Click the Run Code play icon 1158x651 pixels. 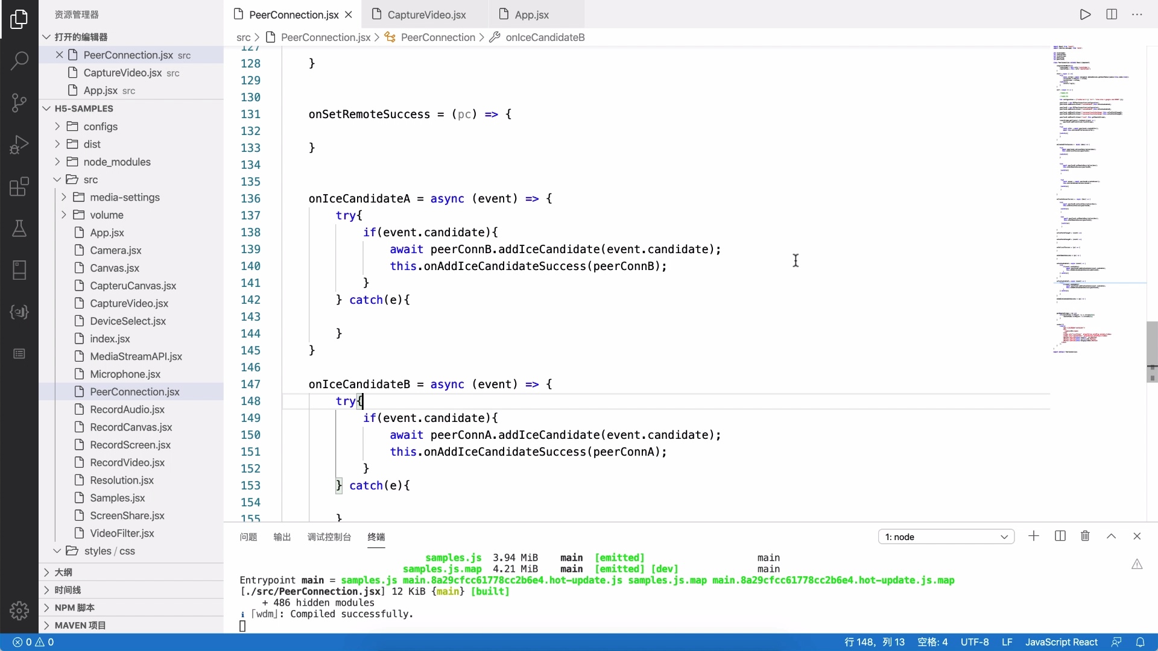(1085, 14)
